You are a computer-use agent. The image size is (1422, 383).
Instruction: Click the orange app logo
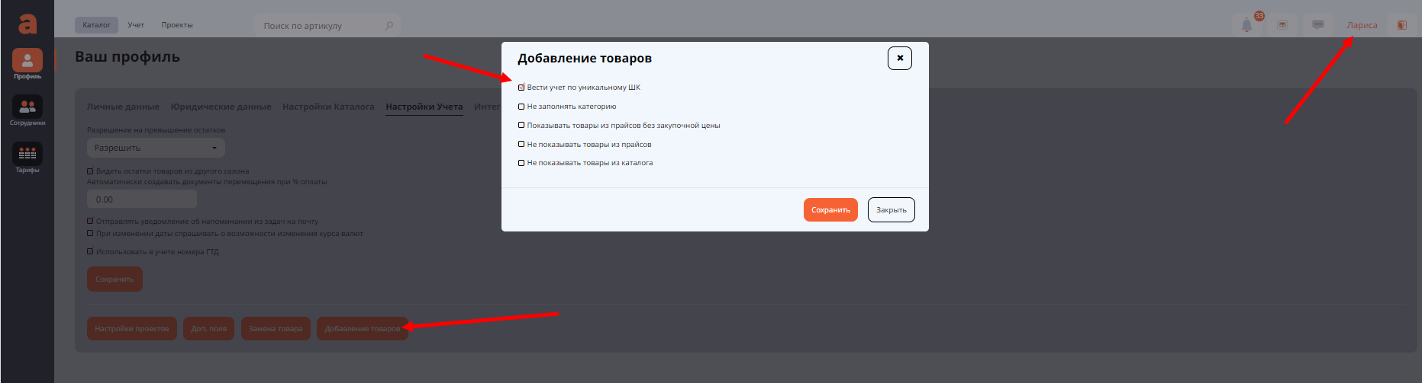pos(27,24)
